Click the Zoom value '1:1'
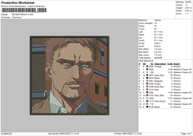193x136 pixels. (x=187, y=13)
